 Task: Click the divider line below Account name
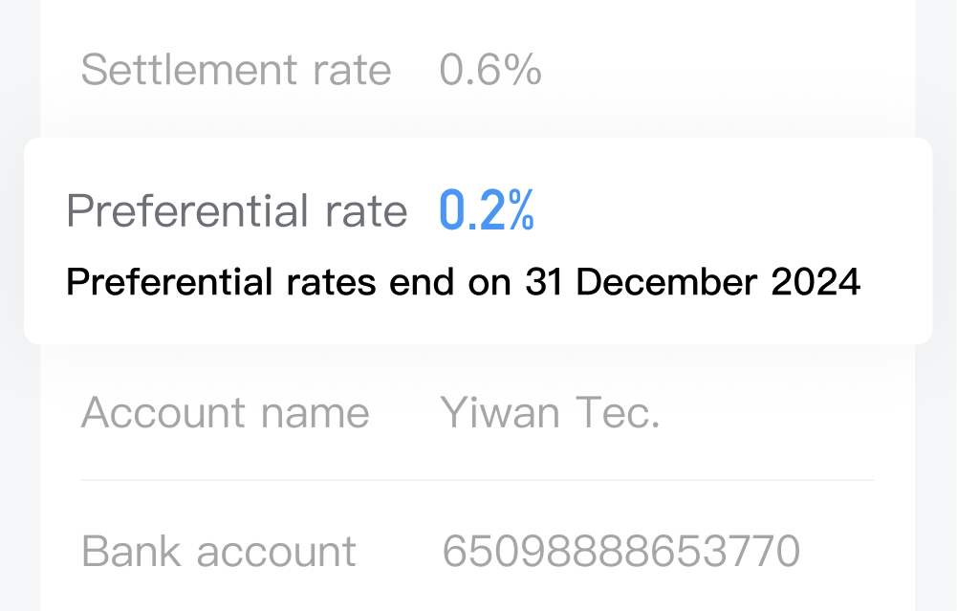pyautogui.click(x=478, y=480)
